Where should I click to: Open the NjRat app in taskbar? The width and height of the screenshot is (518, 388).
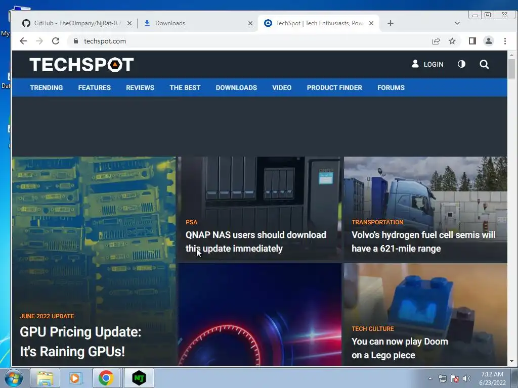tap(139, 378)
